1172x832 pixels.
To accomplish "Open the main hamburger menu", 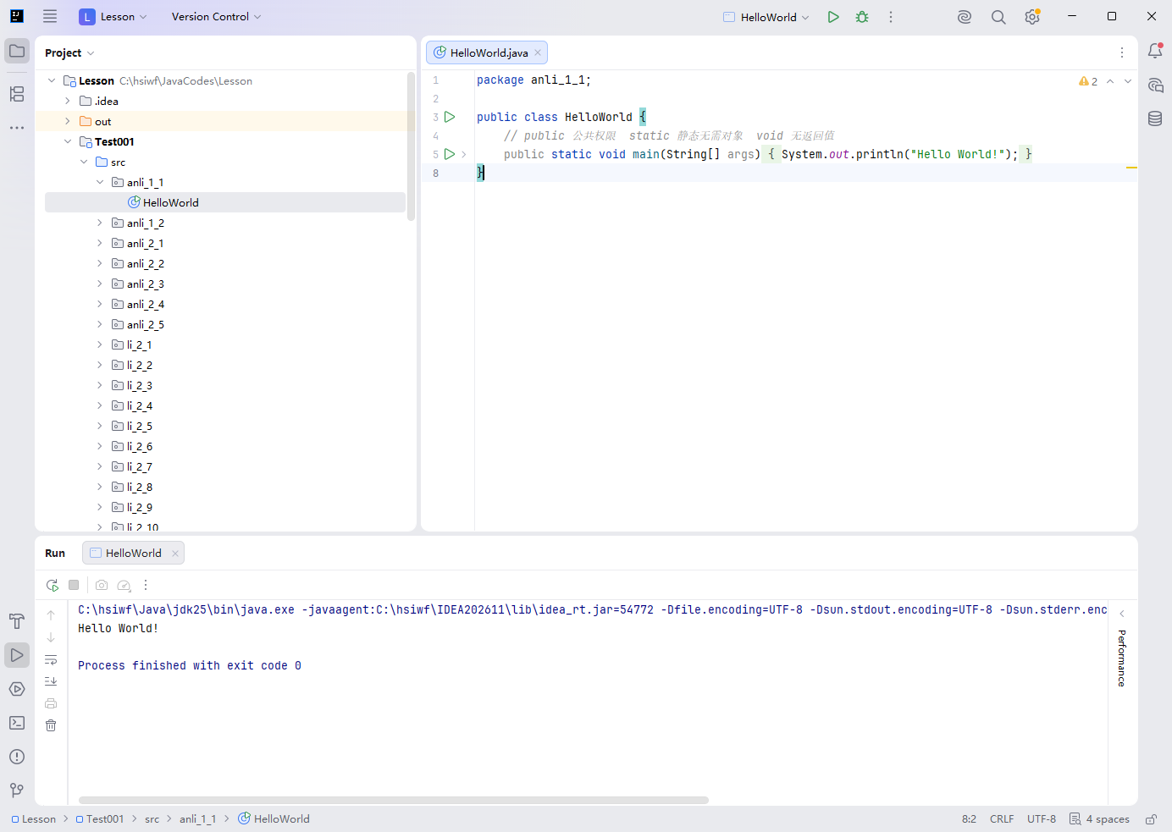I will click(x=50, y=16).
